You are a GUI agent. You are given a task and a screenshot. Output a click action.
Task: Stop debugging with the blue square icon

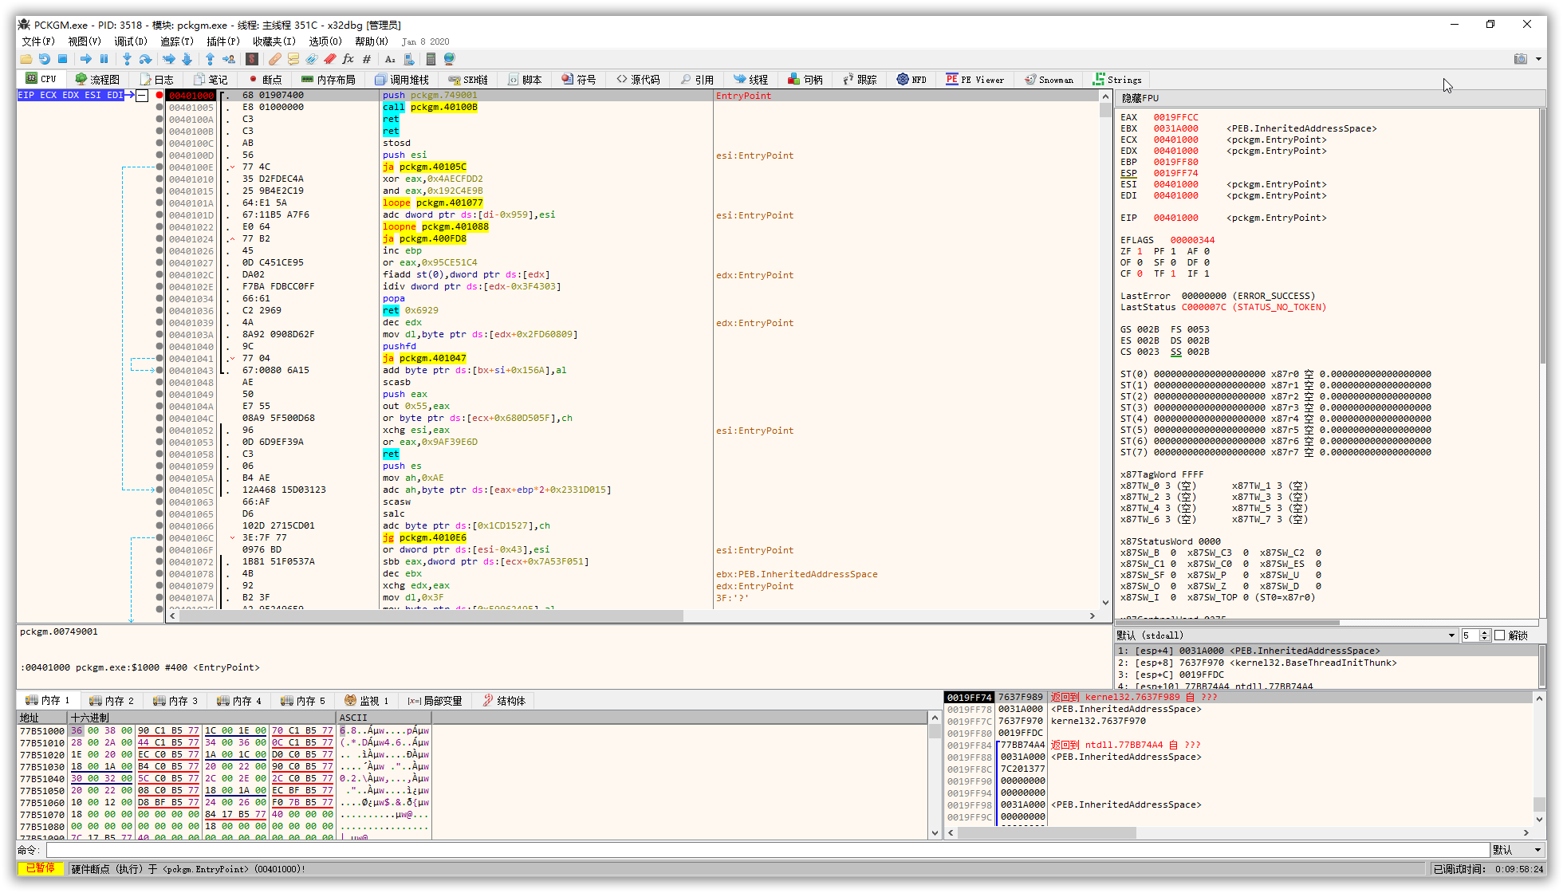tap(62, 59)
